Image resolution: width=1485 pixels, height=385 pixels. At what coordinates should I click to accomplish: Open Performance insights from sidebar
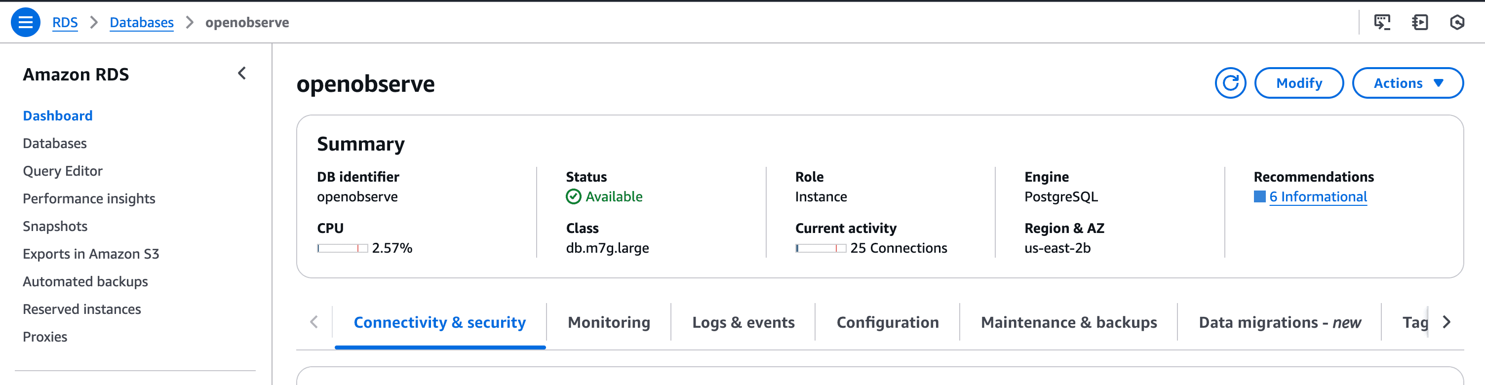(89, 198)
